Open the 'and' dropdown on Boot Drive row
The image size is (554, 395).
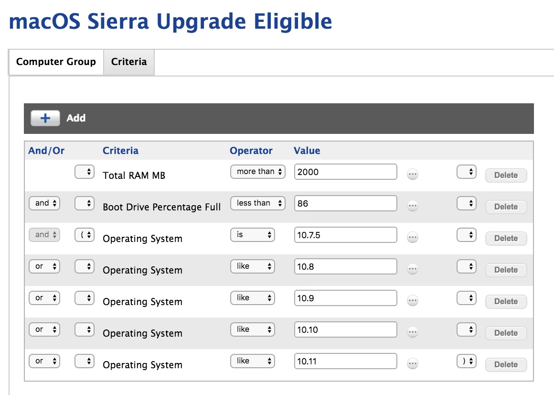(x=44, y=203)
